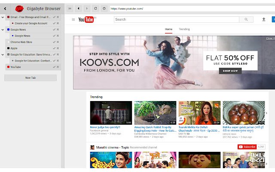This screenshot has width=275, height=172.
Task: Click the YouTube logo
Action: [x=86, y=19]
